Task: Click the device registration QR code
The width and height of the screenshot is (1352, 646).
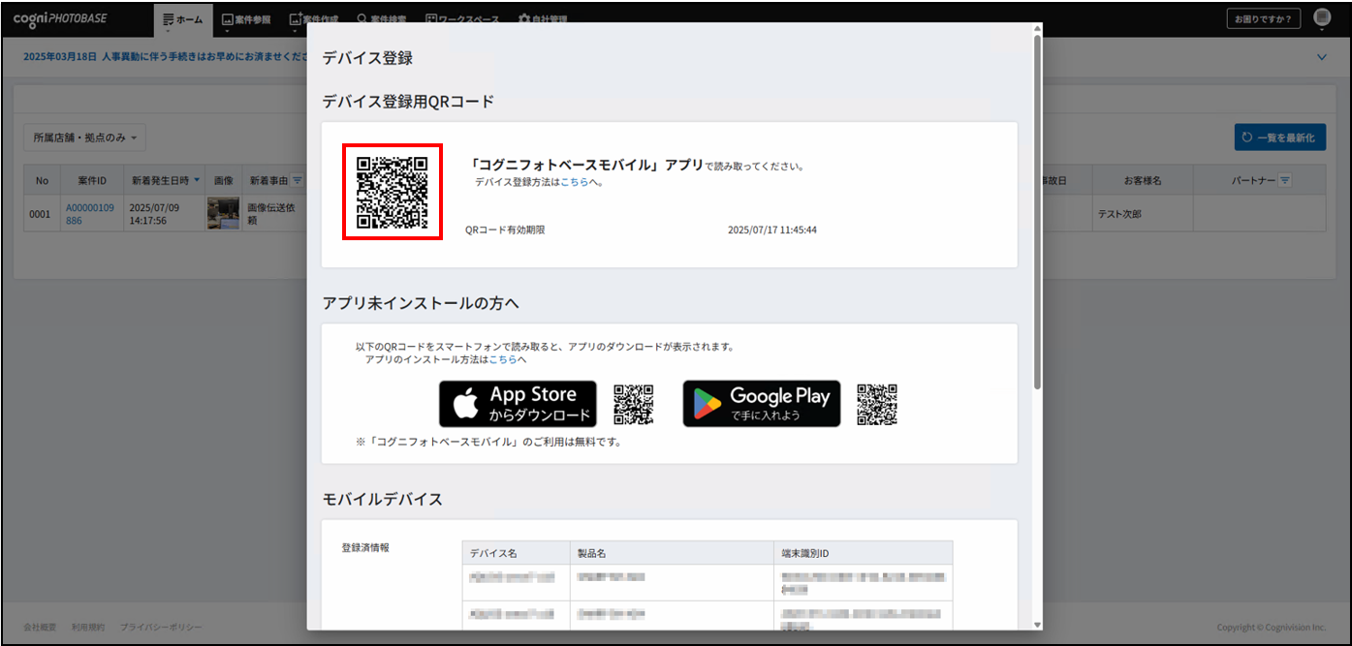Action: 393,192
